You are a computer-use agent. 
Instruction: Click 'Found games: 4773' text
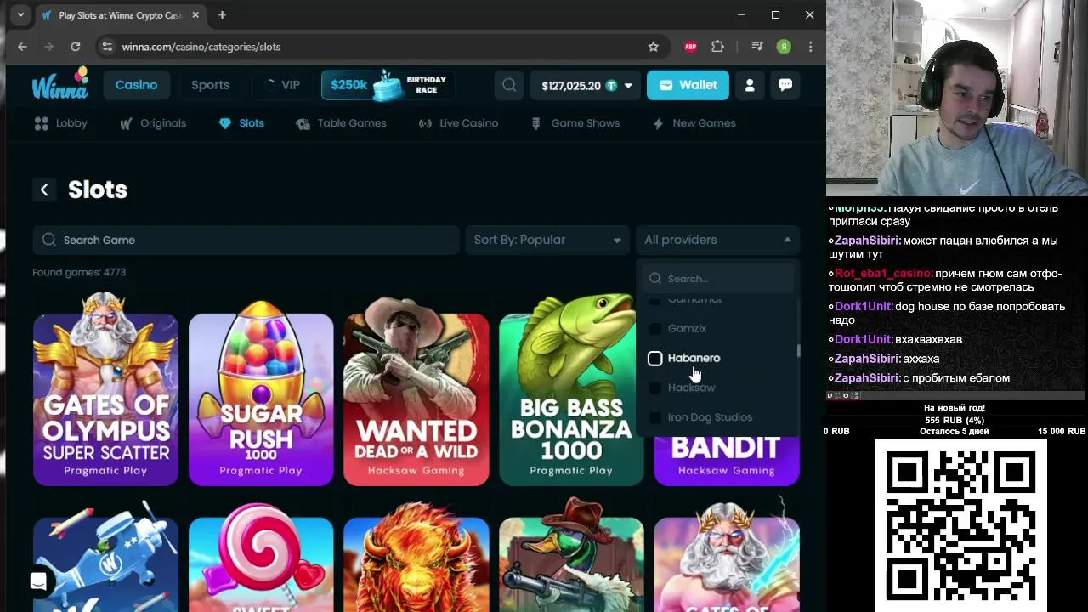click(x=79, y=272)
